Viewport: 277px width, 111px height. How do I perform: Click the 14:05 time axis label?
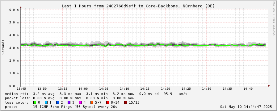coord(104,88)
